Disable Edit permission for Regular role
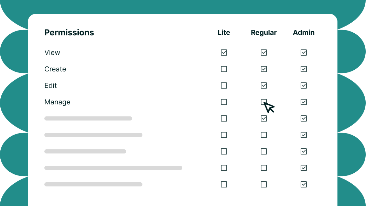This screenshot has height=206, width=366. tap(264, 85)
